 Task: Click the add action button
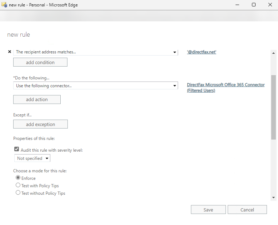[37, 100]
